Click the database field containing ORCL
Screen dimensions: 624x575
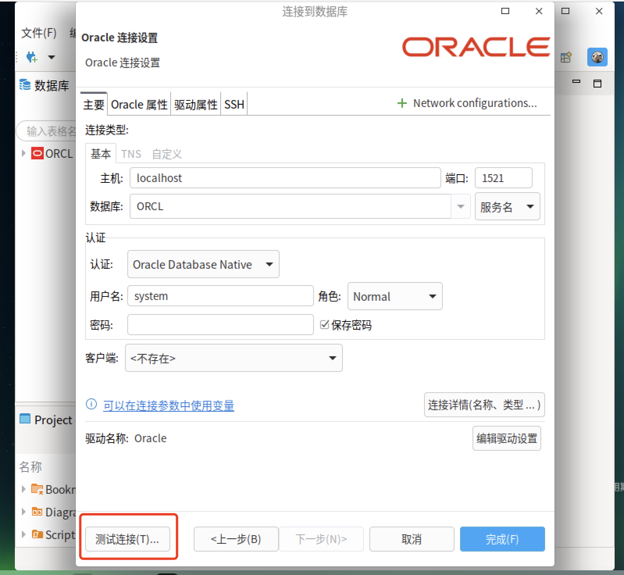pos(290,206)
